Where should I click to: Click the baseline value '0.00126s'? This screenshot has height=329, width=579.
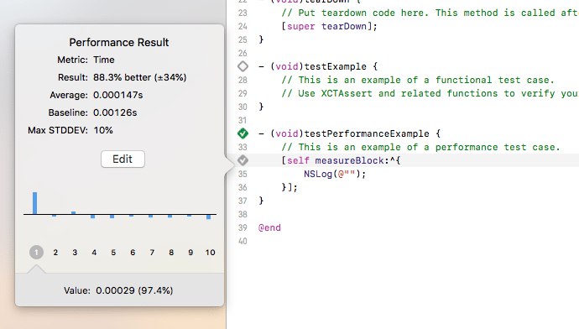pyautogui.click(x=115, y=112)
